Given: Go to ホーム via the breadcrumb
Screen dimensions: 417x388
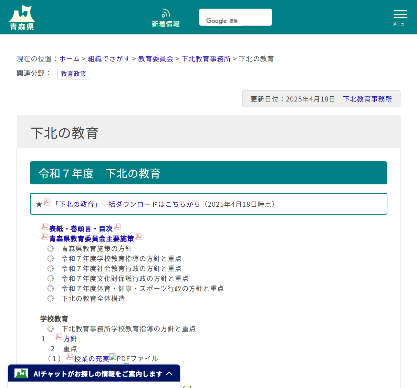Looking at the screenshot, I should pos(69,58).
